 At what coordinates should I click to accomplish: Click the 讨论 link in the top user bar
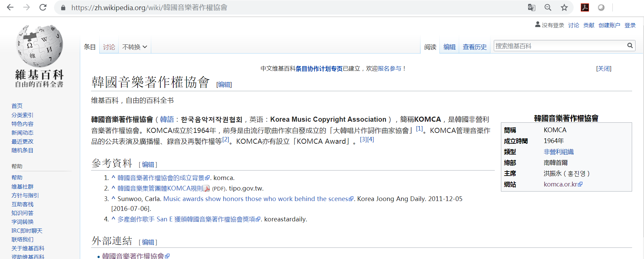point(574,25)
